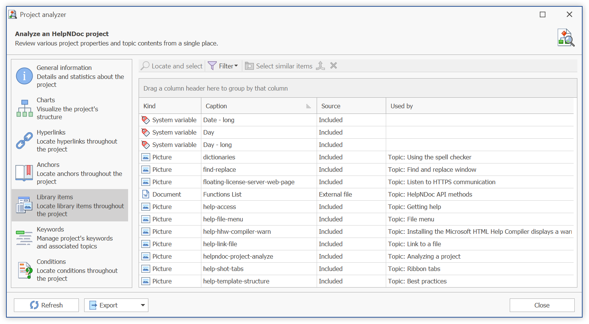Sort by the Kind column header
This screenshot has width=589, height=324.
tap(170, 106)
